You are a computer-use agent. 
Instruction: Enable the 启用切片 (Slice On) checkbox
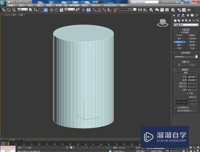(x=187, y=97)
